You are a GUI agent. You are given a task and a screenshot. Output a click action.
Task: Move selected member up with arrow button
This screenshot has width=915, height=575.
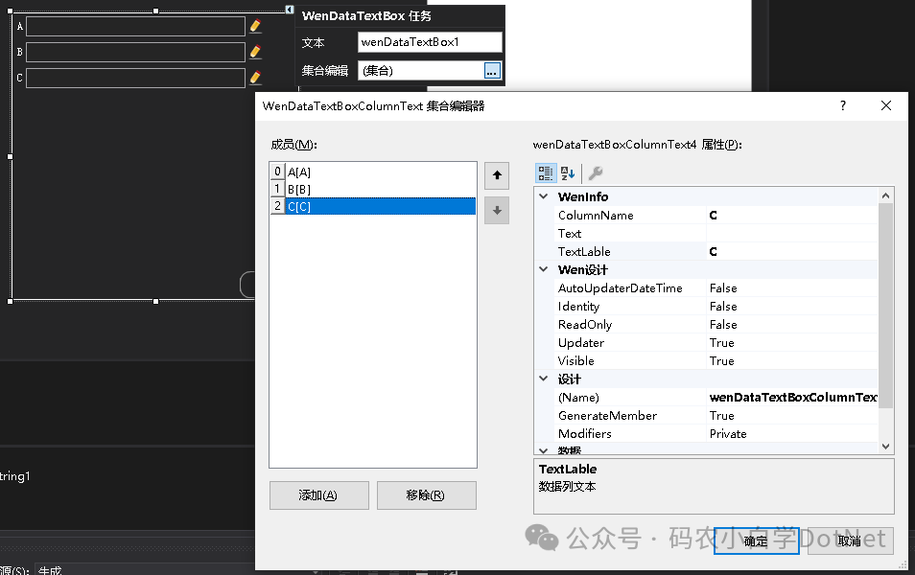(x=497, y=175)
